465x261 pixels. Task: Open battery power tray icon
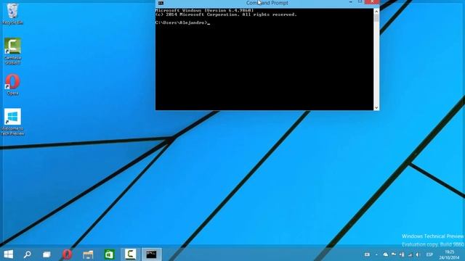click(x=402, y=254)
